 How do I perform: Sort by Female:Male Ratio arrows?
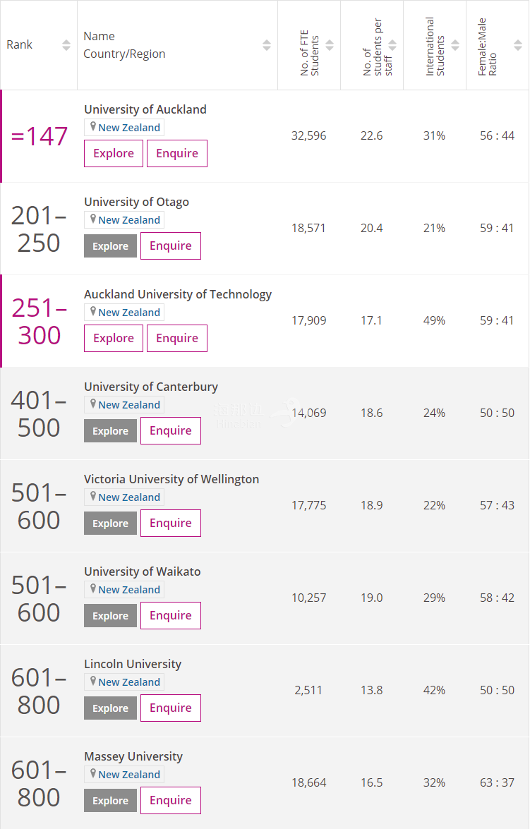click(518, 45)
